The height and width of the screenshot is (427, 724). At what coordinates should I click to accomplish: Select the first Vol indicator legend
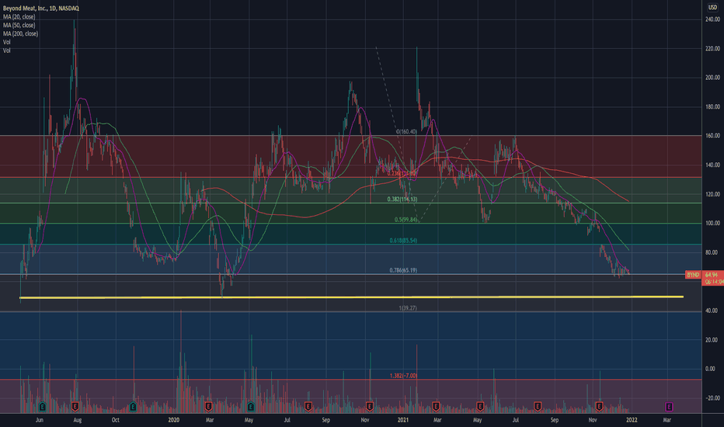6,42
